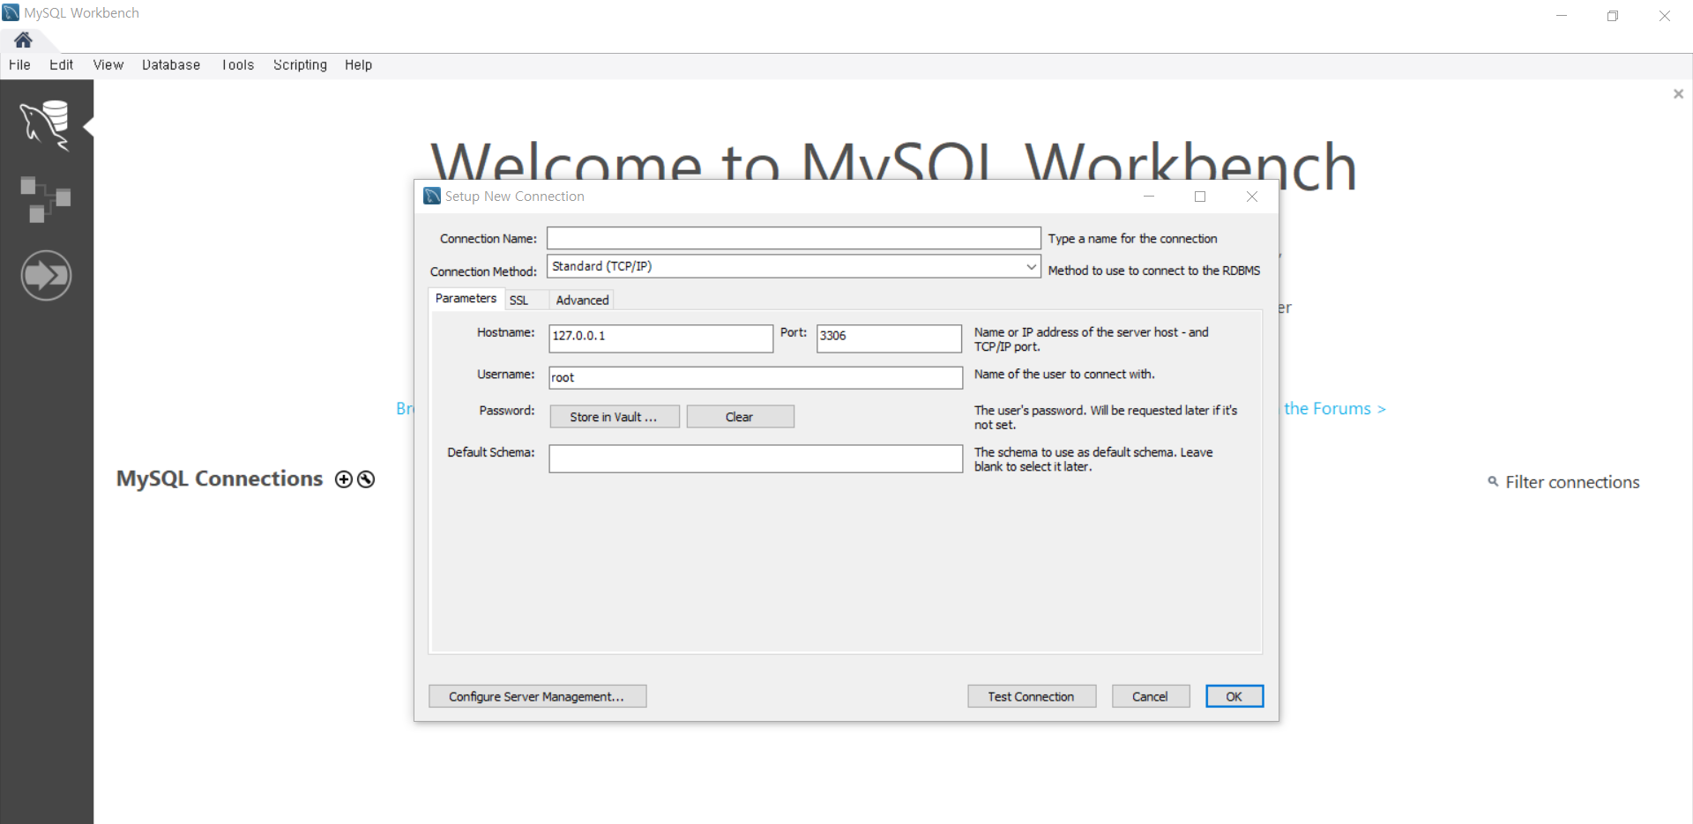Click the Test Connection button
1693x824 pixels.
tap(1032, 696)
